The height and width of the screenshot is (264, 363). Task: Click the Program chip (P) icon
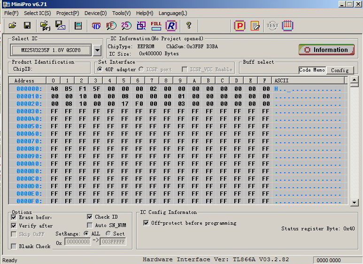pos(240,26)
